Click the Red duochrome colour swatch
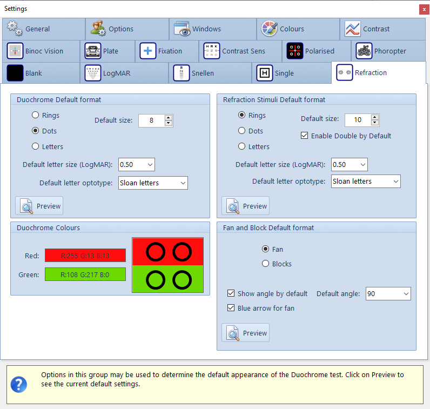 [x=85, y=255]
